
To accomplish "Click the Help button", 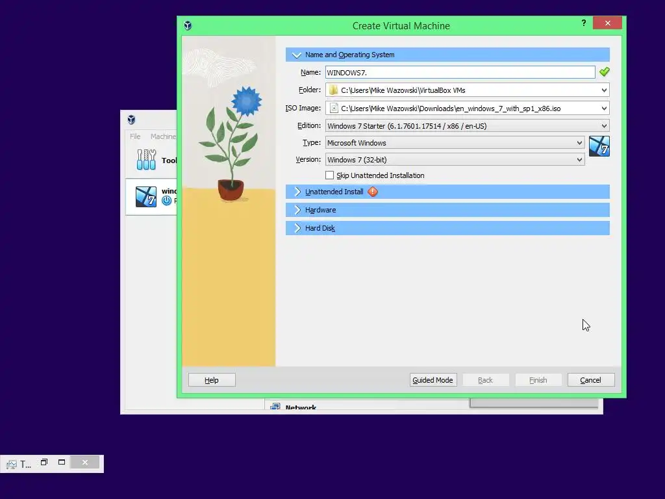I will (x=212, y=380).
